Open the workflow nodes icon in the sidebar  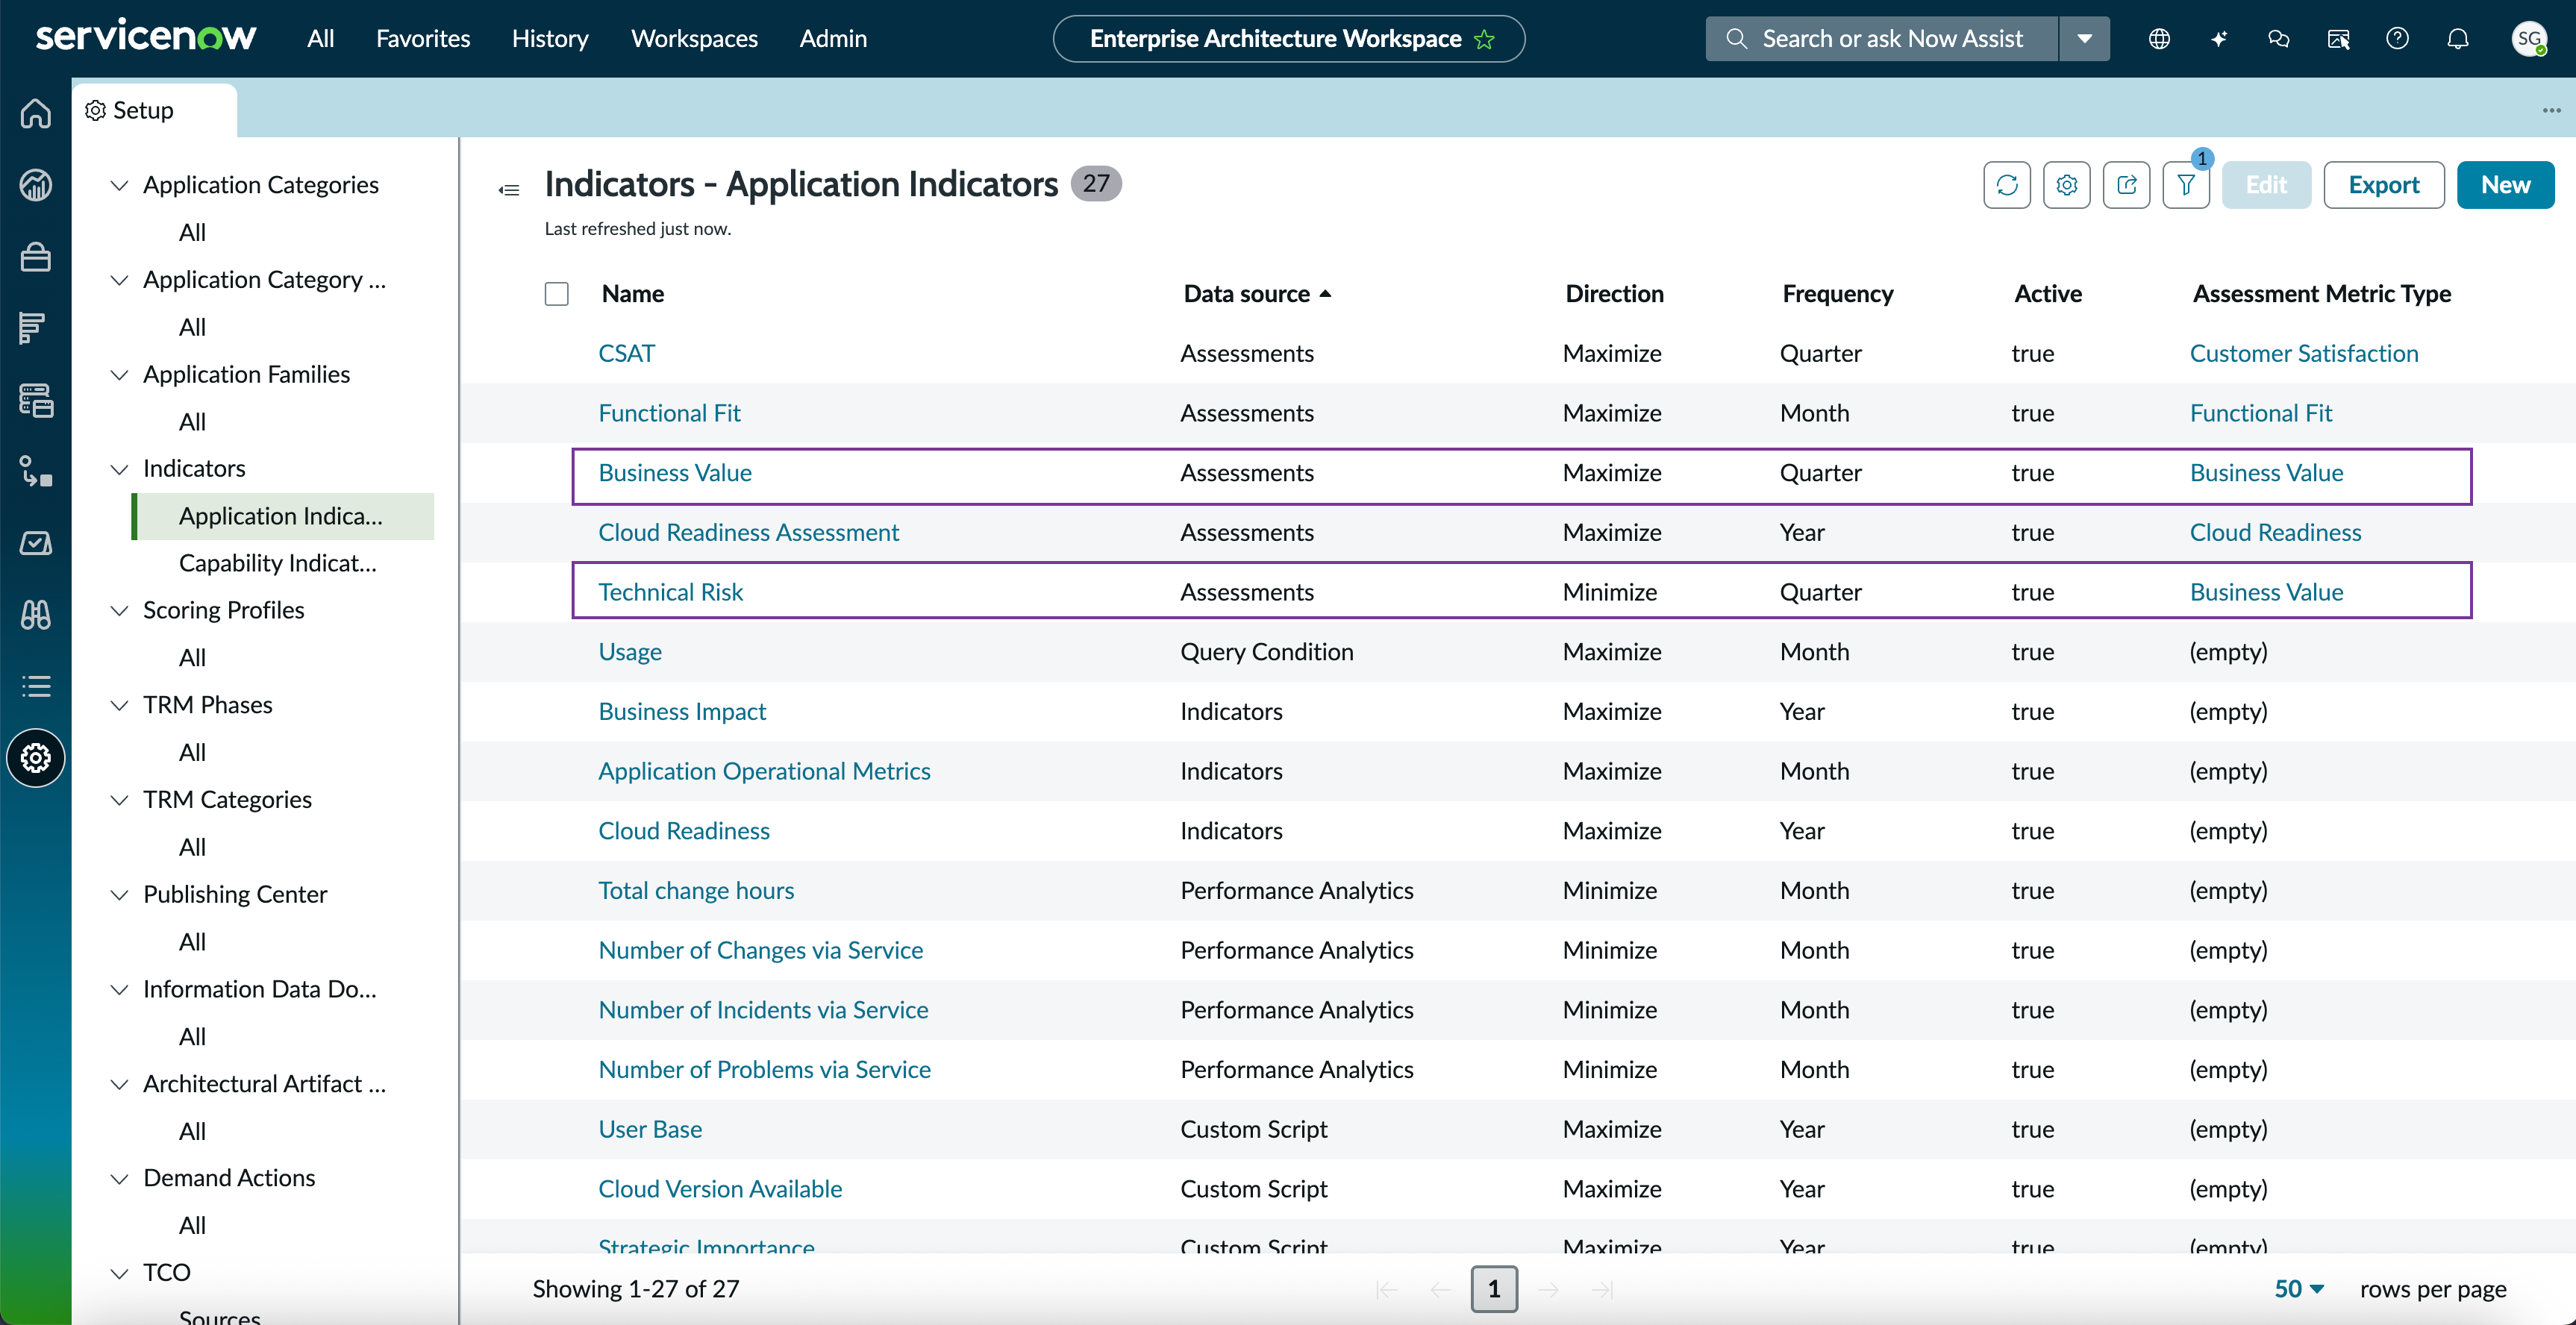36,471
